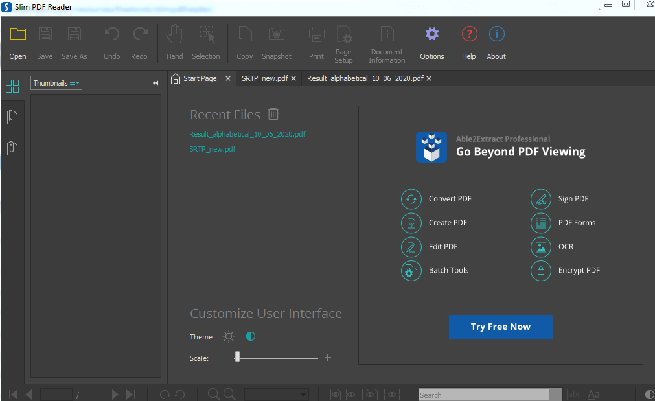The height and width of the screenshot is (401, 655).
Task: Select the continuous facing view mode
Action: click(392, 395)
